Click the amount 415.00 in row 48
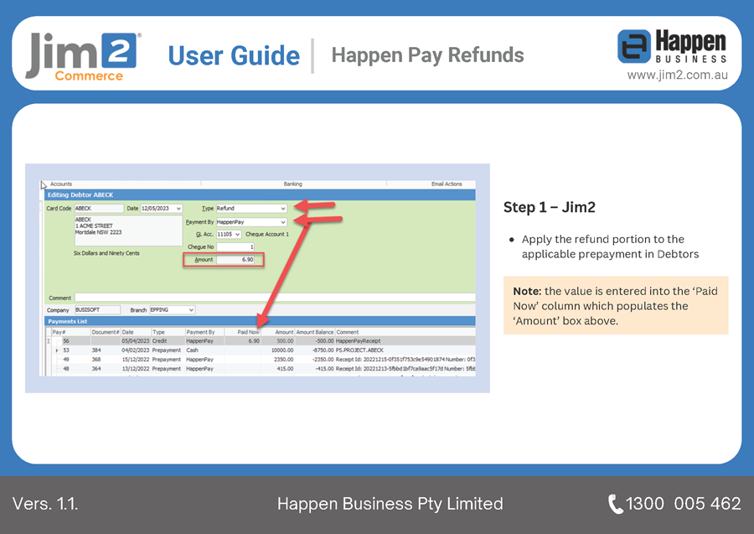 point(285,369)
